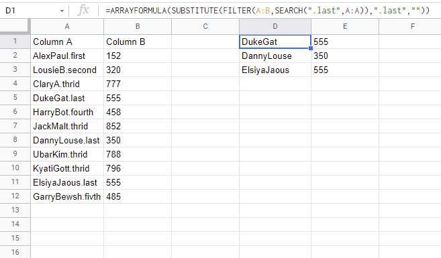The width and height of the screenshot is (441, 258).
Task: Select column F header
Action: pos(409,26)
